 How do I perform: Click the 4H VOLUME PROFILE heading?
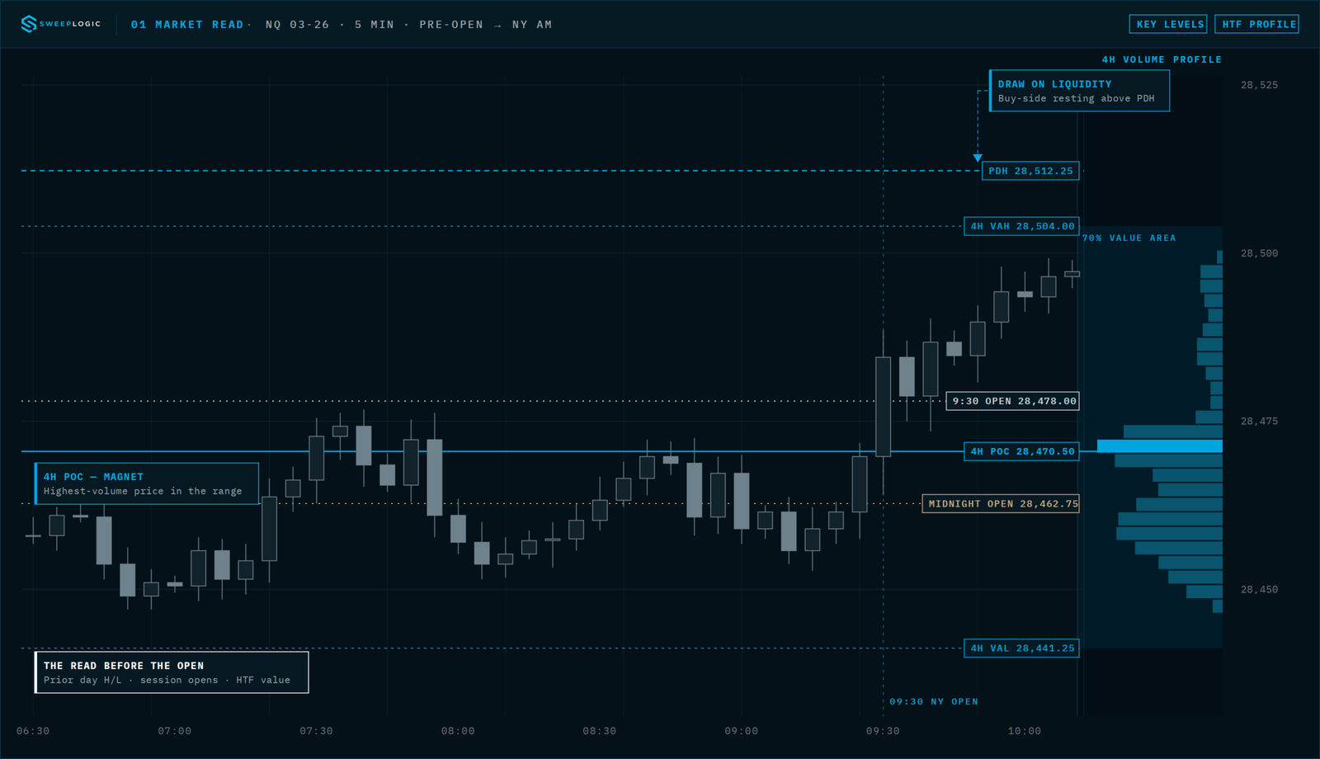click(1162, 59)
